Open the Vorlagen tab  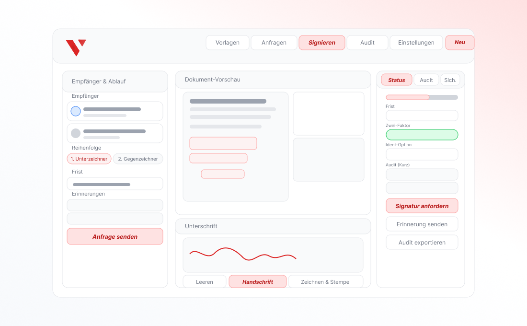[x=228, y=43]
